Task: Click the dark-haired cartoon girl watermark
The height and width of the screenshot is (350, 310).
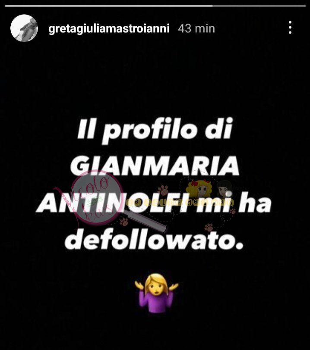Action: click(x=224, y=189)
